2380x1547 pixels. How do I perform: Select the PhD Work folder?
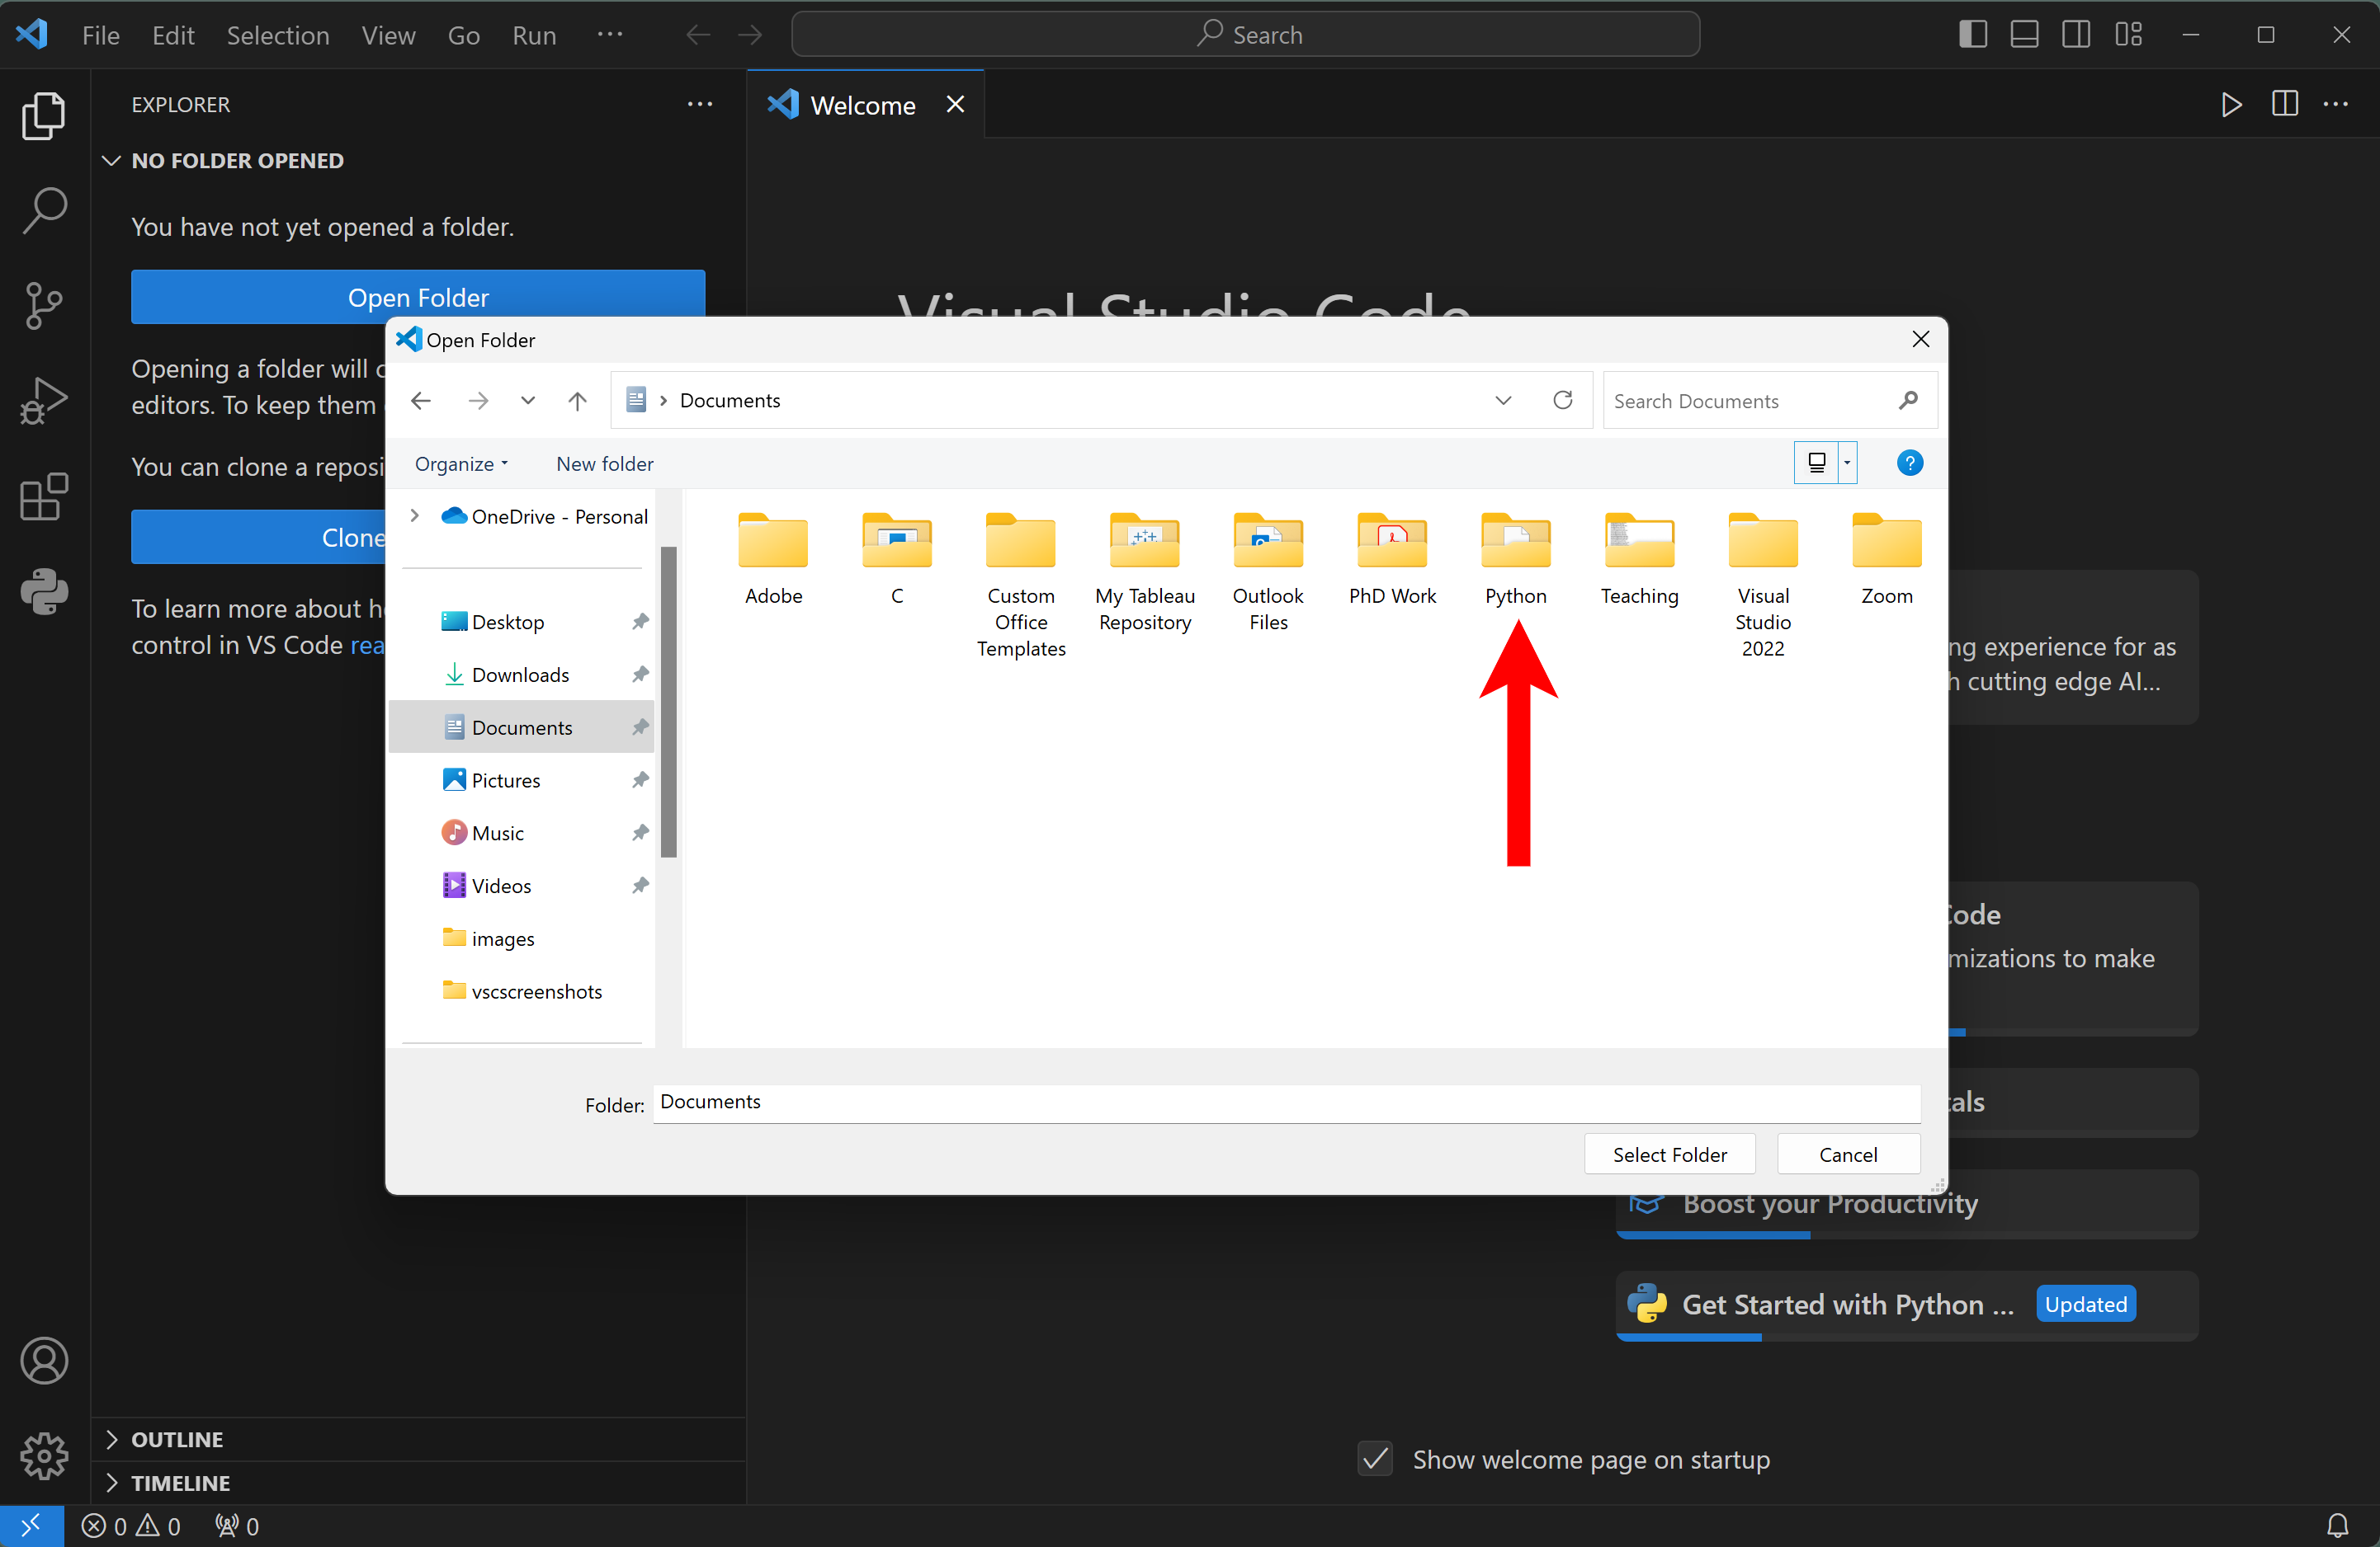[x=1392, y=560]
